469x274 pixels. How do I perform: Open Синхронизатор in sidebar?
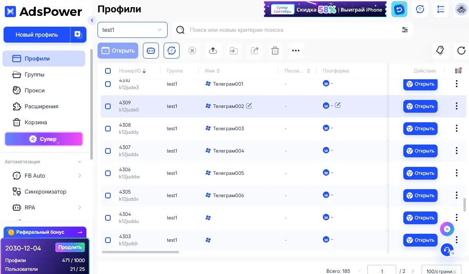(x=44, y=192)
